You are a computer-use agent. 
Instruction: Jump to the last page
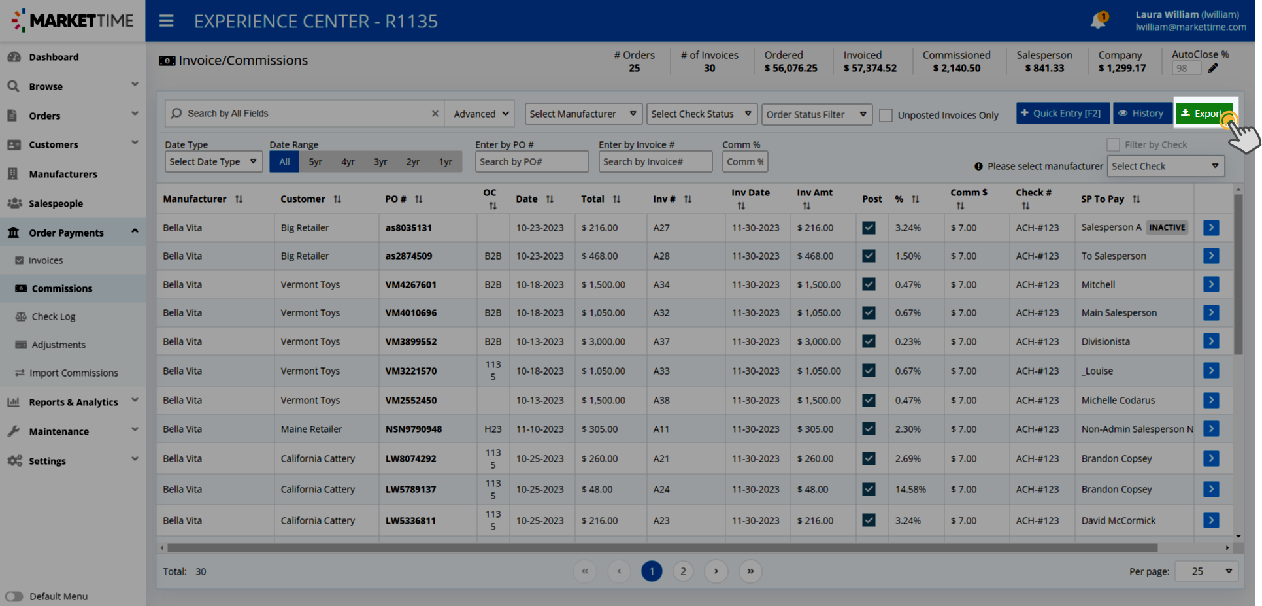pos(750,571)
